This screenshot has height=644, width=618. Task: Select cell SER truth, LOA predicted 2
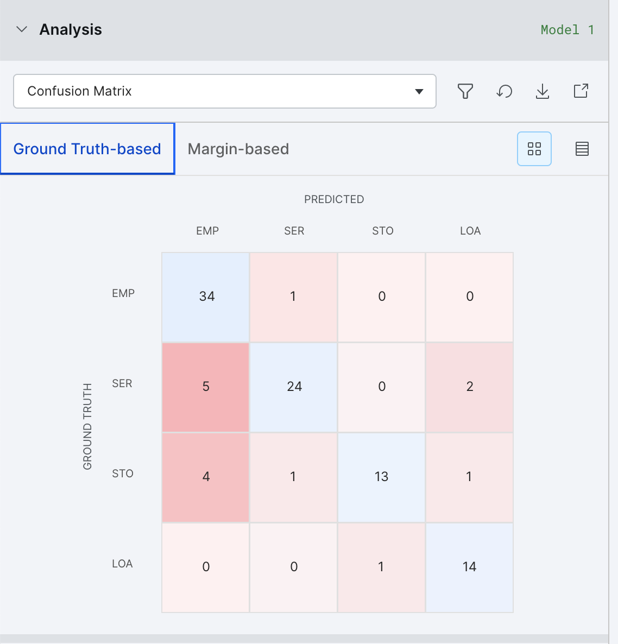pos(469,387)
